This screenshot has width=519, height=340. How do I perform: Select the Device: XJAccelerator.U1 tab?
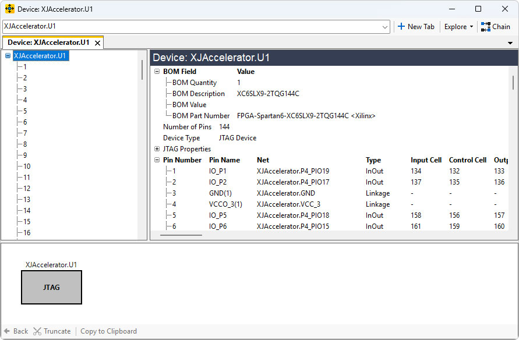pos(48,42)
